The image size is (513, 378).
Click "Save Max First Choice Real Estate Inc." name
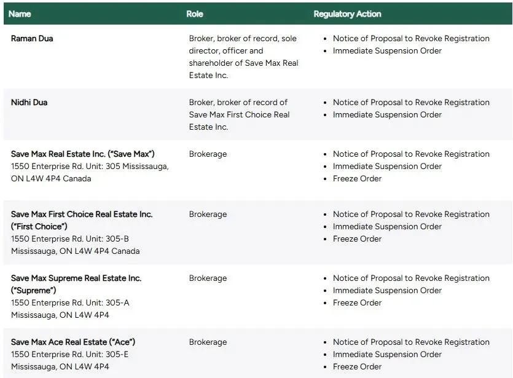point(82,215)
